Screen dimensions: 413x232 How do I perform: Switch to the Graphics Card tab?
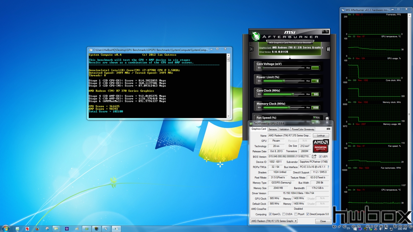(x=259, y=129)
